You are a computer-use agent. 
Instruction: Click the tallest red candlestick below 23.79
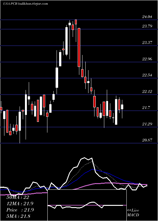79,47
